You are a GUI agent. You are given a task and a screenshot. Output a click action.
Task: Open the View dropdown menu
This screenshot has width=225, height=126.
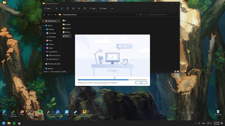[x=104, y=8]
